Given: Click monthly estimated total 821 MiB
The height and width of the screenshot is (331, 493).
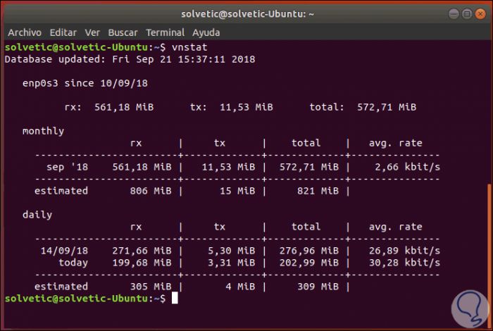Looking at the screenshot, I should tap(318, 190).
